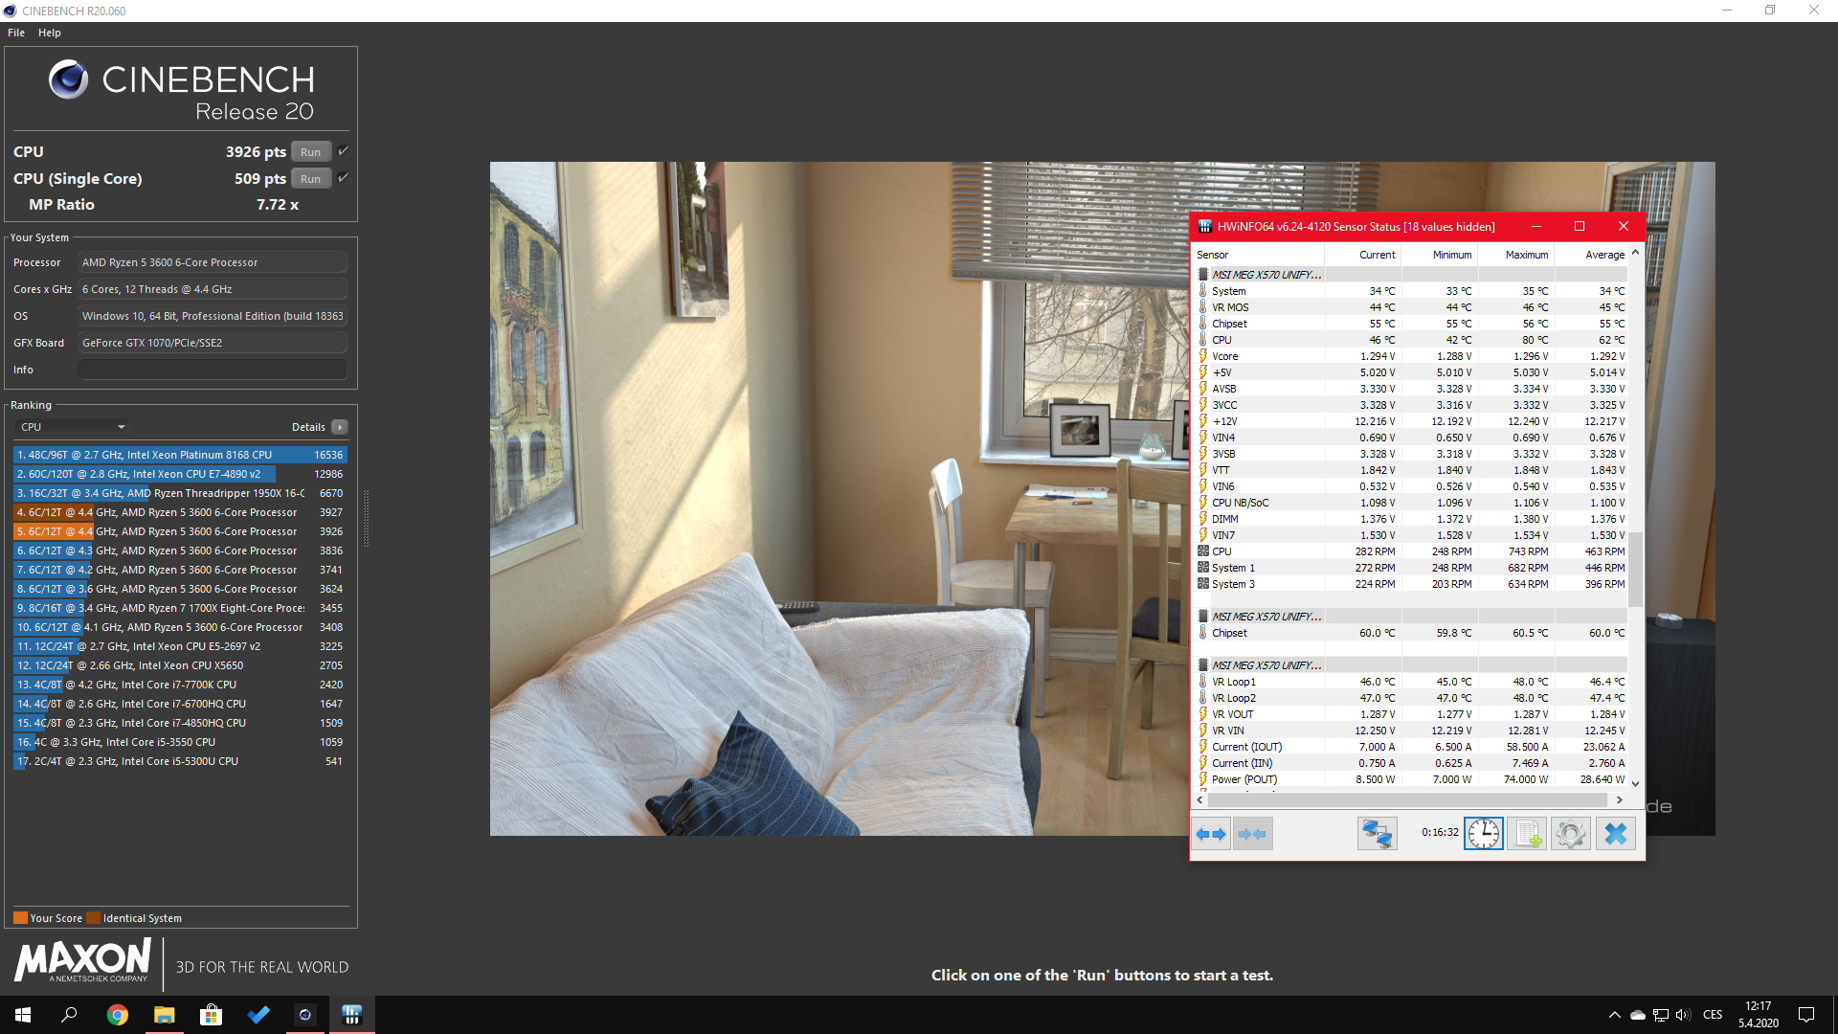Open HWiNFO from the taskbar
This screenshot has width=1838, height=1034.
click(x=351, y=1015)
